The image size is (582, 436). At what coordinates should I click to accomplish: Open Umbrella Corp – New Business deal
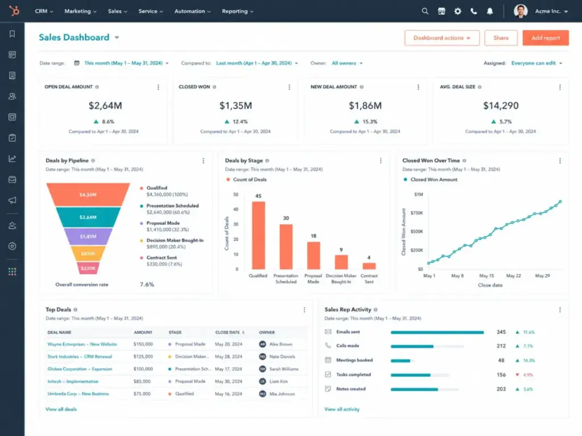(78, 394)
